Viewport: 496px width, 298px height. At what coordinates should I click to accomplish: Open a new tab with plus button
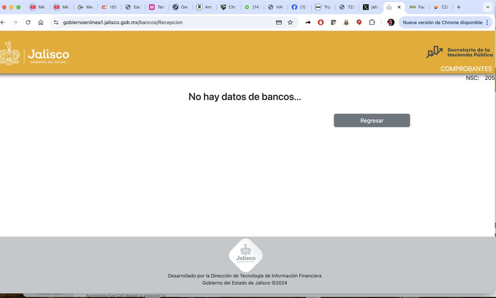tap(459, 7)
